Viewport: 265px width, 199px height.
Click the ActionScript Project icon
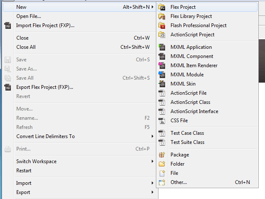162,35
